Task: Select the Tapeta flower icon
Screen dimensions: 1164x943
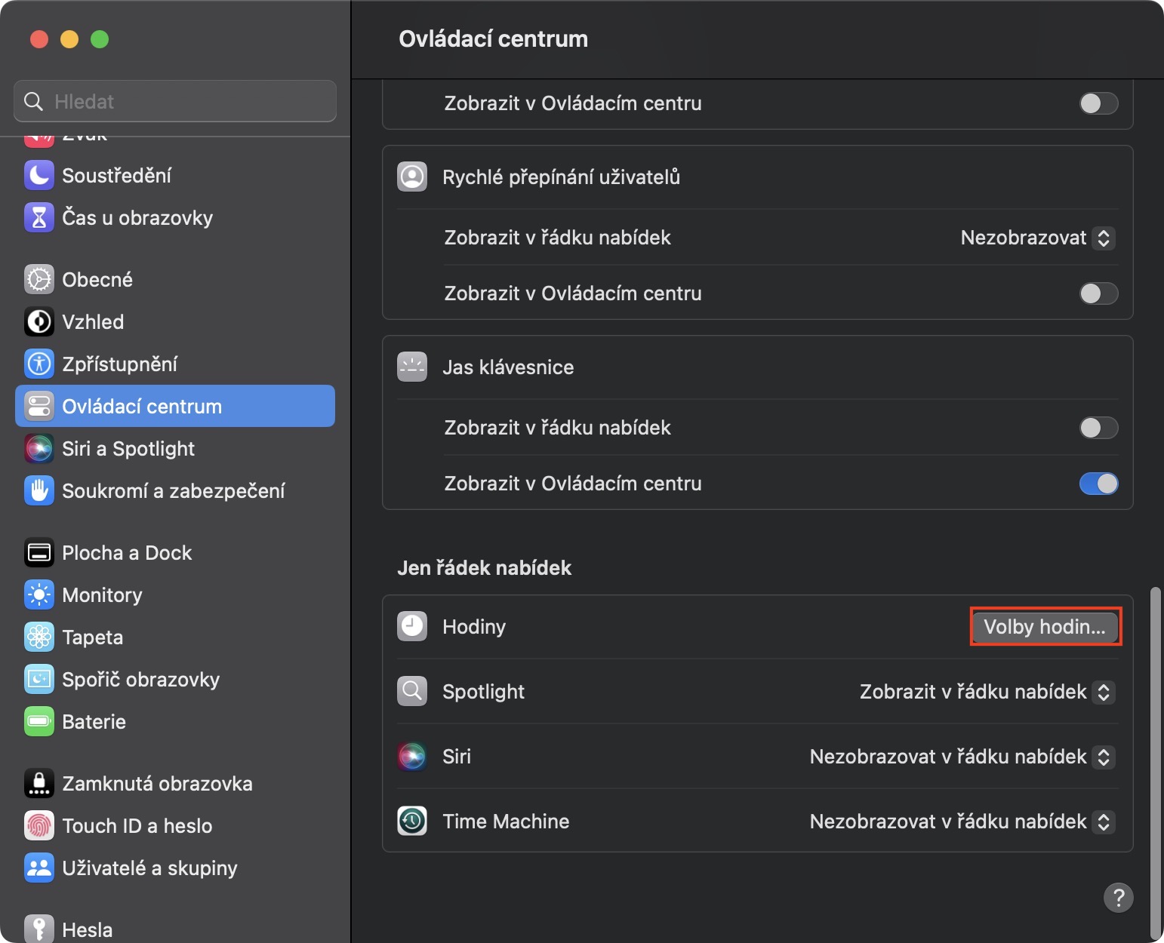Action: click(39, 637)
